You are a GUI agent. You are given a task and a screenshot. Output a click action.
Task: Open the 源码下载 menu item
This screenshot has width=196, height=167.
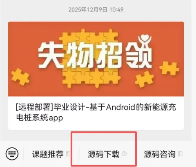(x=104, y=154)
